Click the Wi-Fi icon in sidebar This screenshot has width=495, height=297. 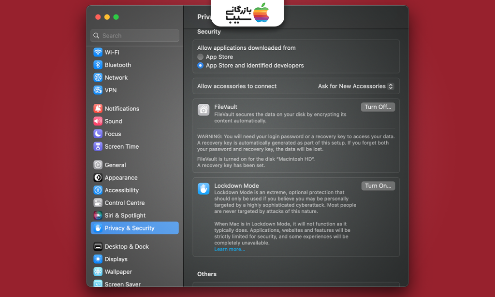coord(98,52)
